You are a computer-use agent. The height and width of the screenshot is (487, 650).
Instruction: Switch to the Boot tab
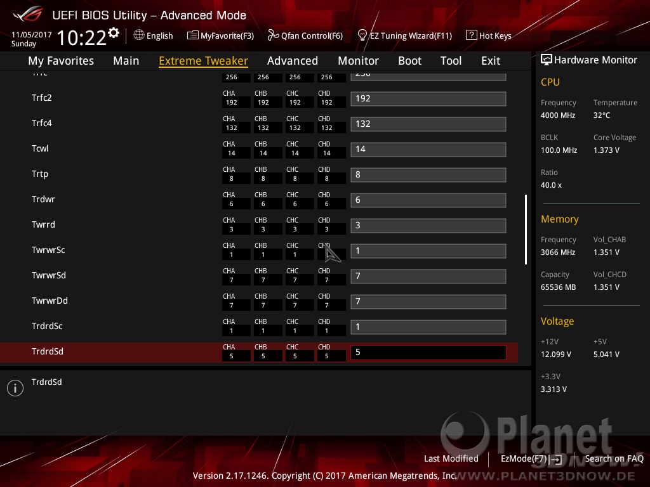(x=409, y=60)
